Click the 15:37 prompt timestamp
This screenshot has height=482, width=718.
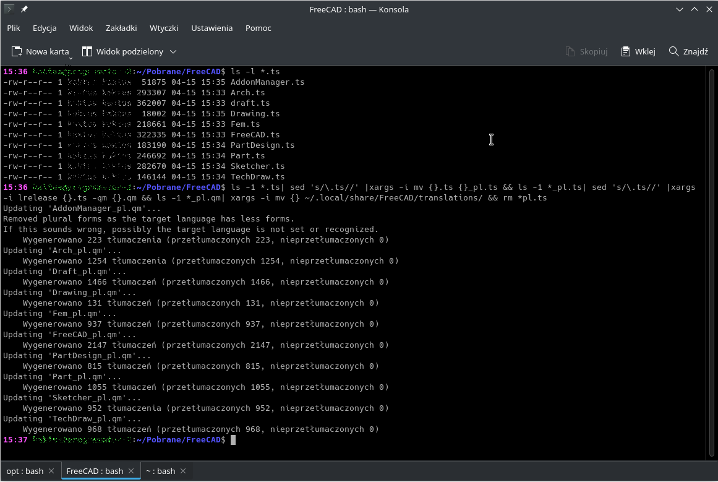click(x=15, y=440)
